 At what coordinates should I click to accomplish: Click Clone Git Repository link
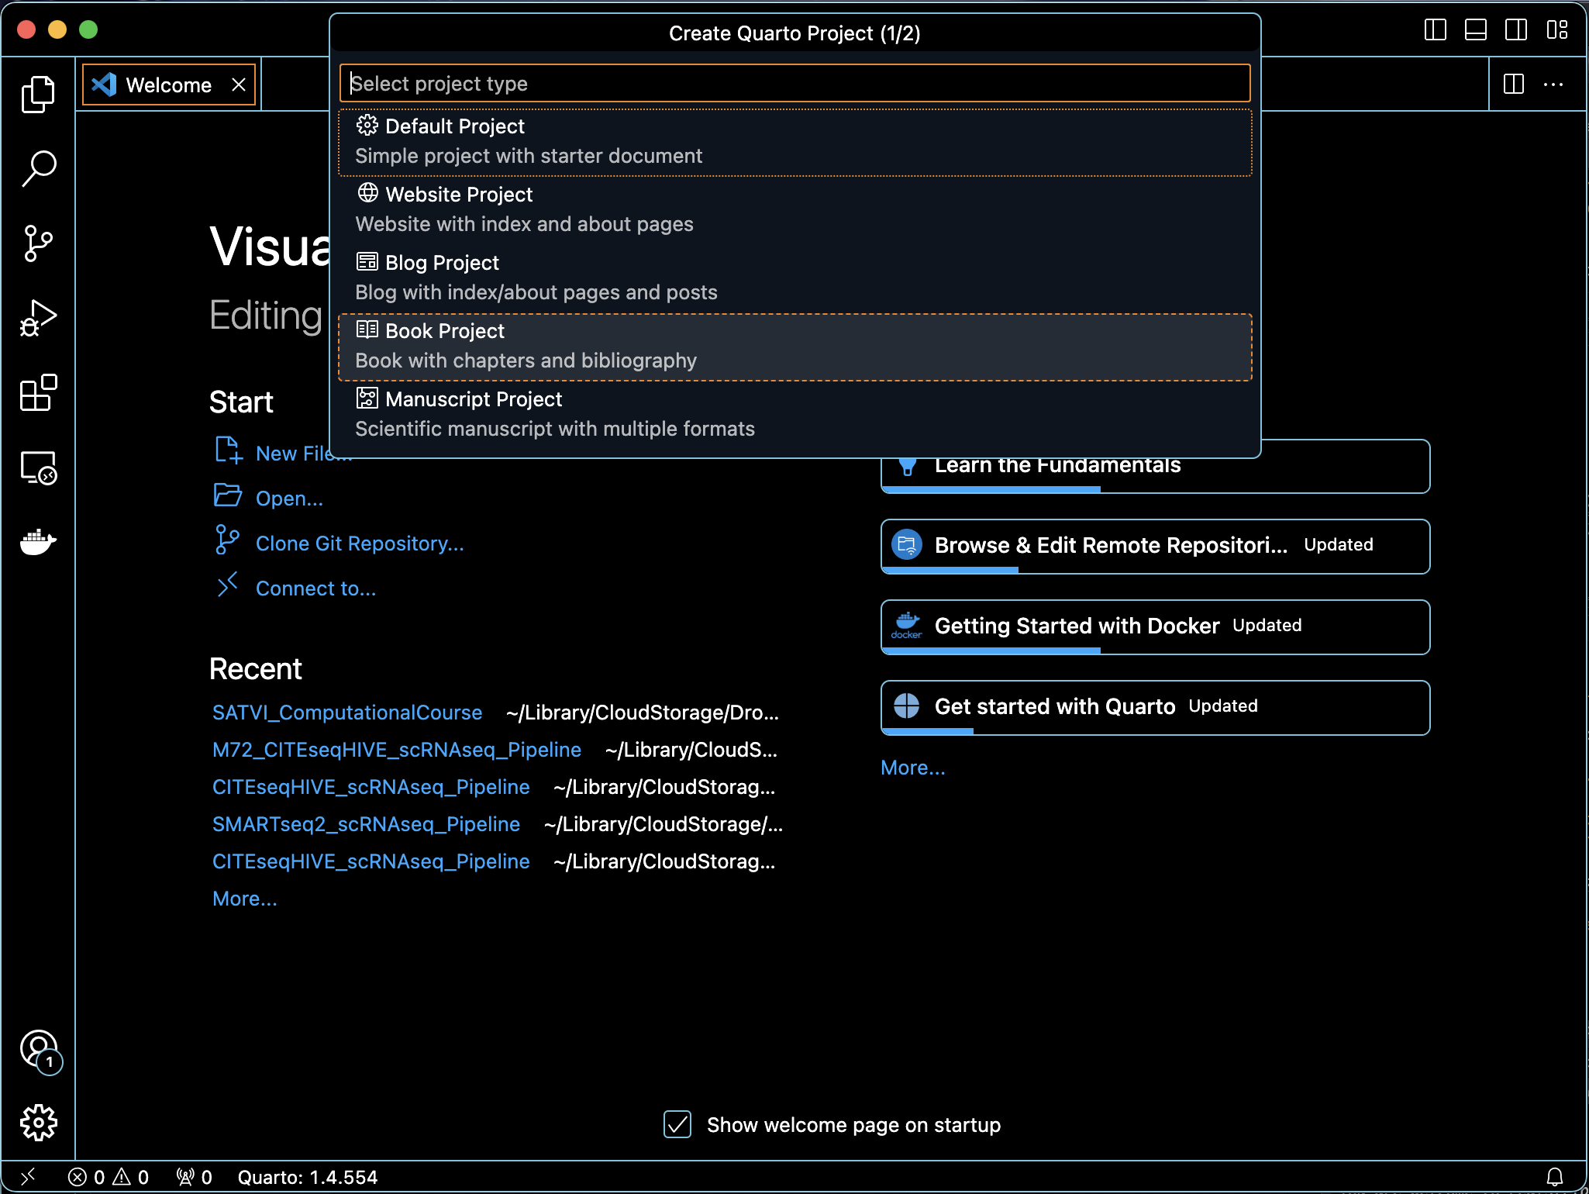tap(360, 544)
